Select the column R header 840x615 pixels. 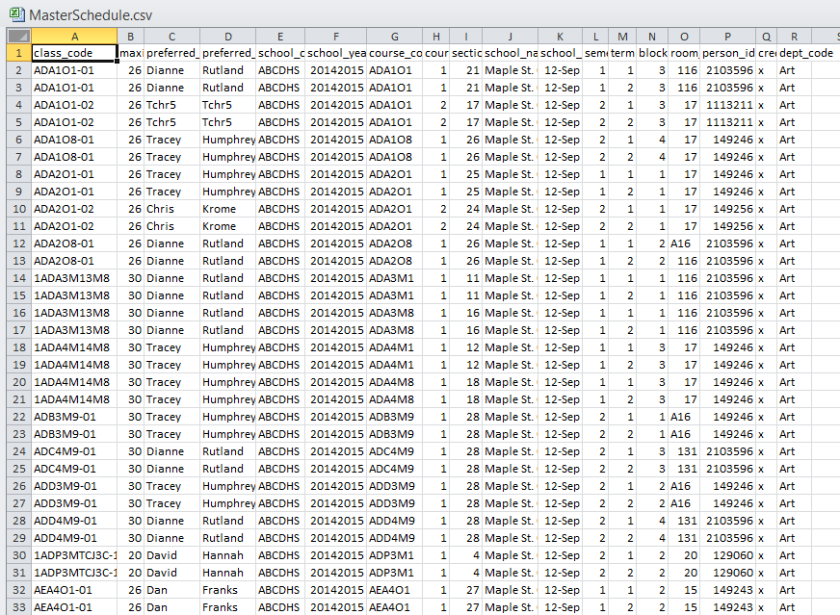(794, 36)
